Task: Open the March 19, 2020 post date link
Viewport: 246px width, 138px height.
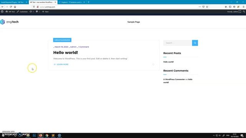Action: click(61, 47)
